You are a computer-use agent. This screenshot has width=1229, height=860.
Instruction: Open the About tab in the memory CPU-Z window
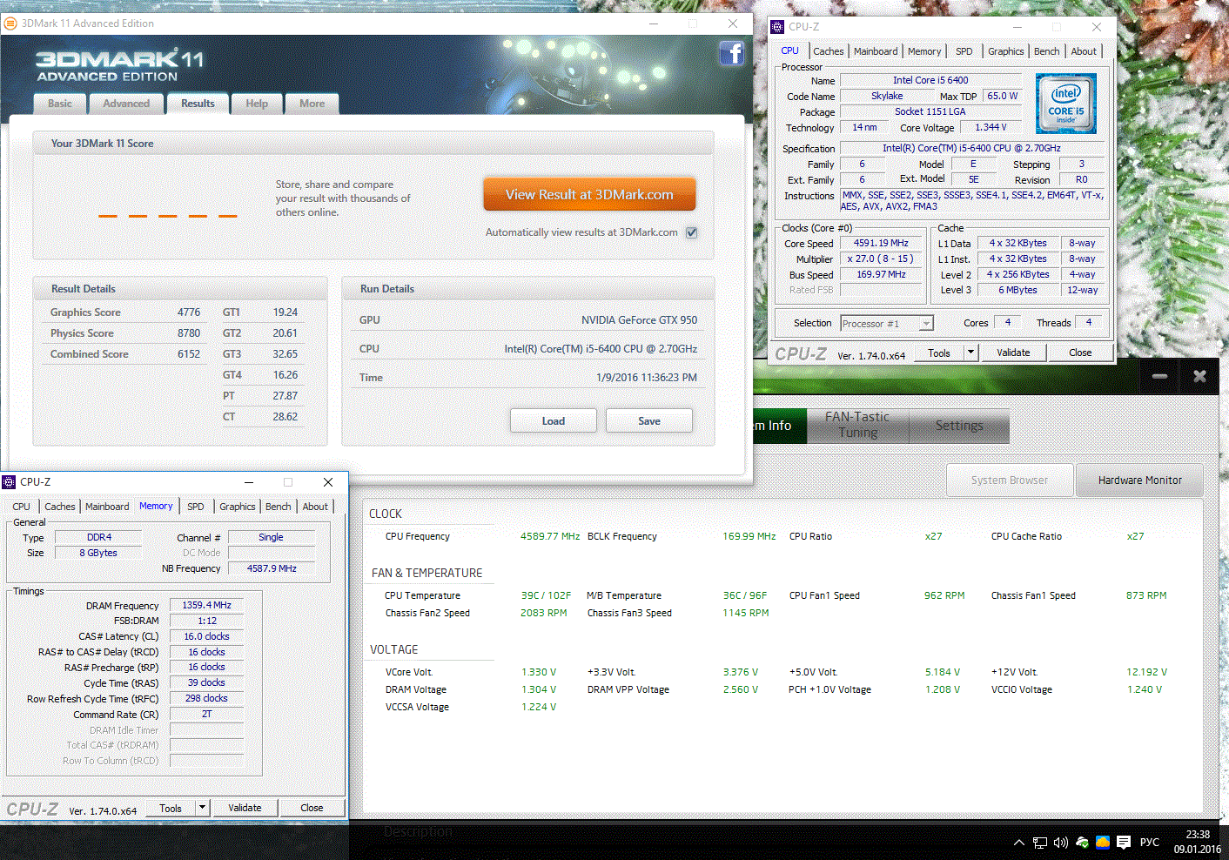(x=315, y=507)
